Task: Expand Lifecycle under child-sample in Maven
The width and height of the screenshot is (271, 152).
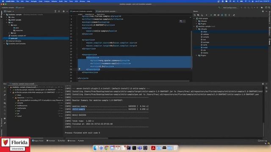Action: [x=196, y=21]
